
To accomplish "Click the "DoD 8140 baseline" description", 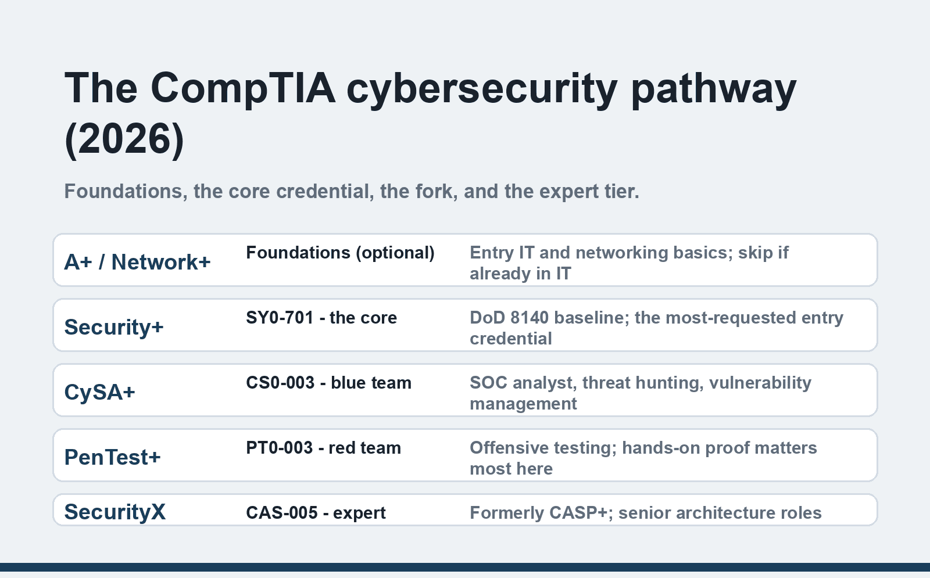I will [x=656, y=328].
